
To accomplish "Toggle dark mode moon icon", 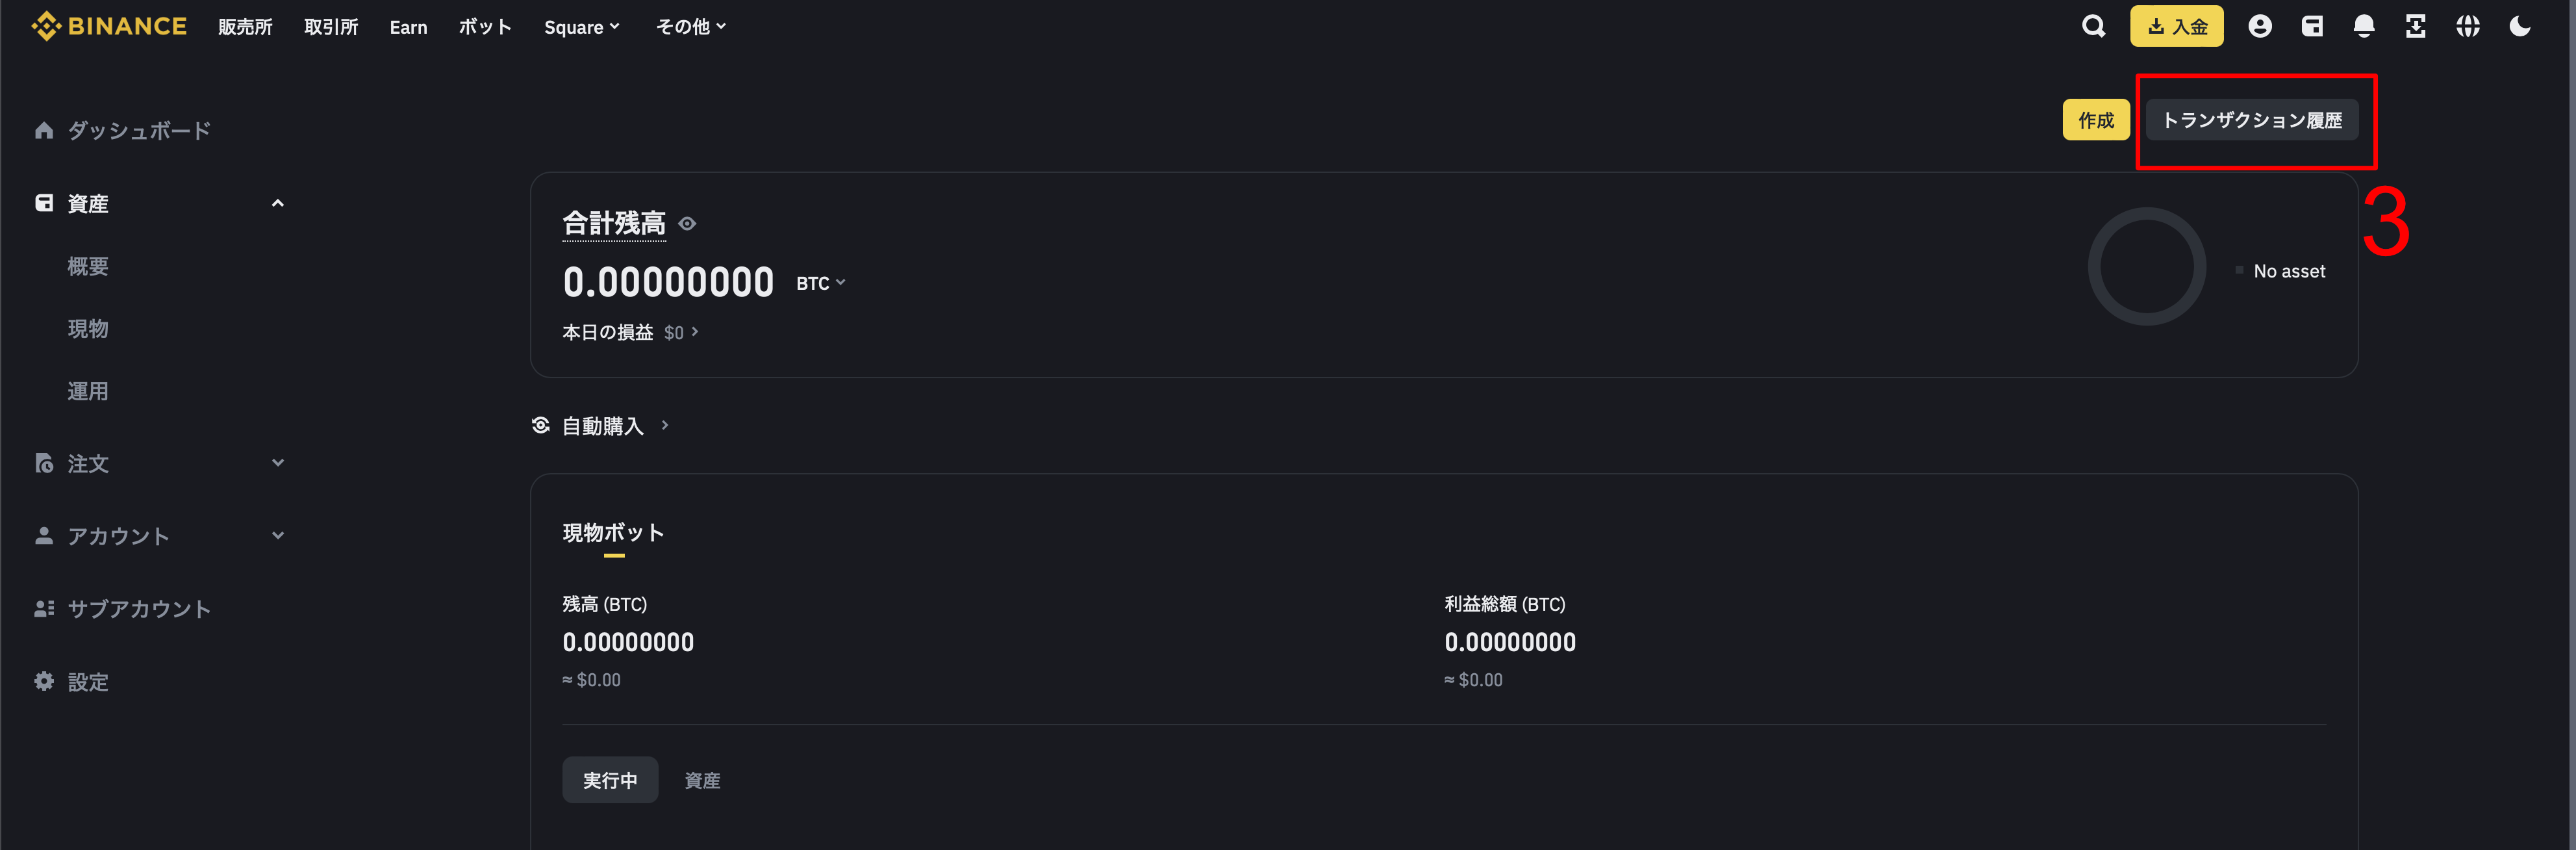I will tap(2520, 27).
